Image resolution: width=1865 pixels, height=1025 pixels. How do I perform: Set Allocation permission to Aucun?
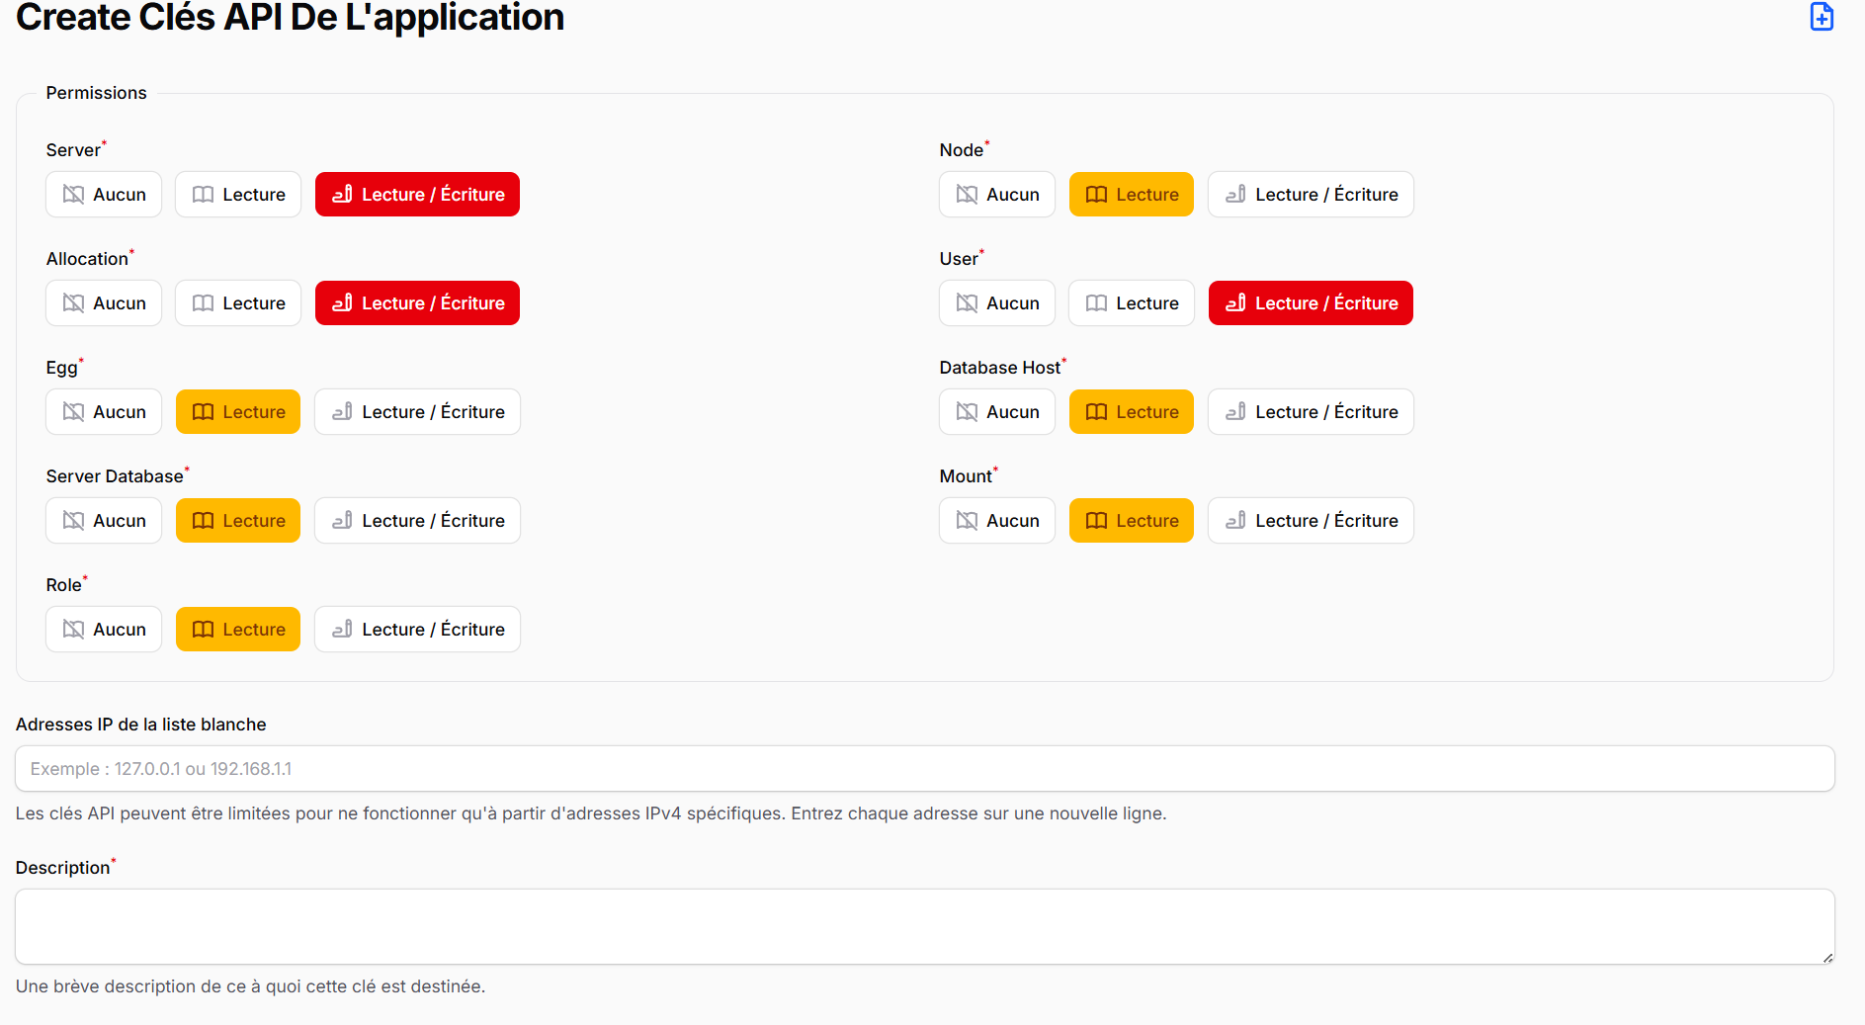[x=103, y=302]
